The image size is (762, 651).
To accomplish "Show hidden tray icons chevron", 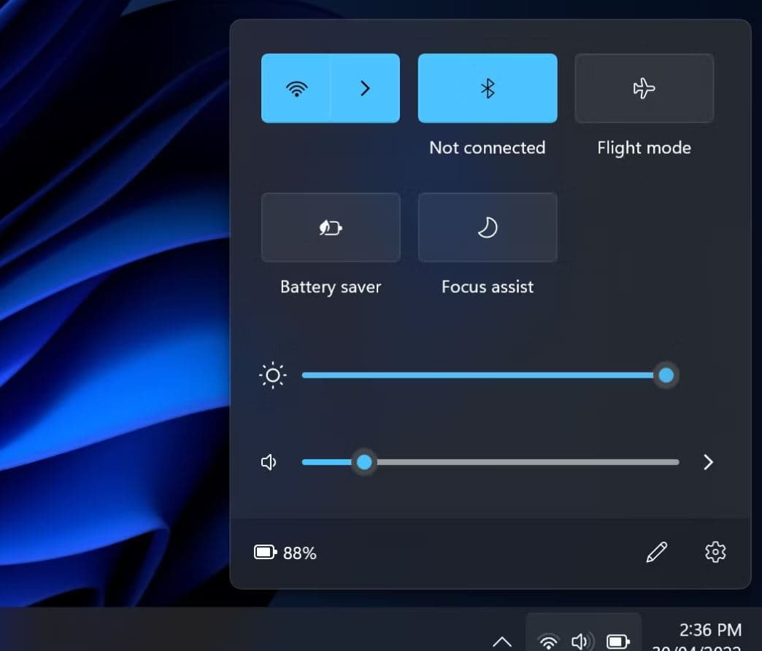I will 501,642.
